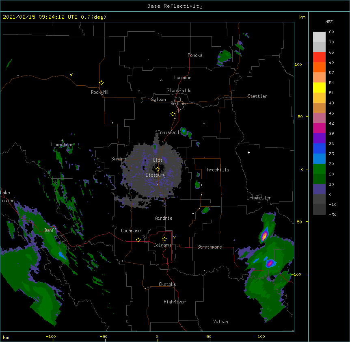Screen dimensions: 350x342
Task: Click the Banff label
Action: (x=50, y=230)
